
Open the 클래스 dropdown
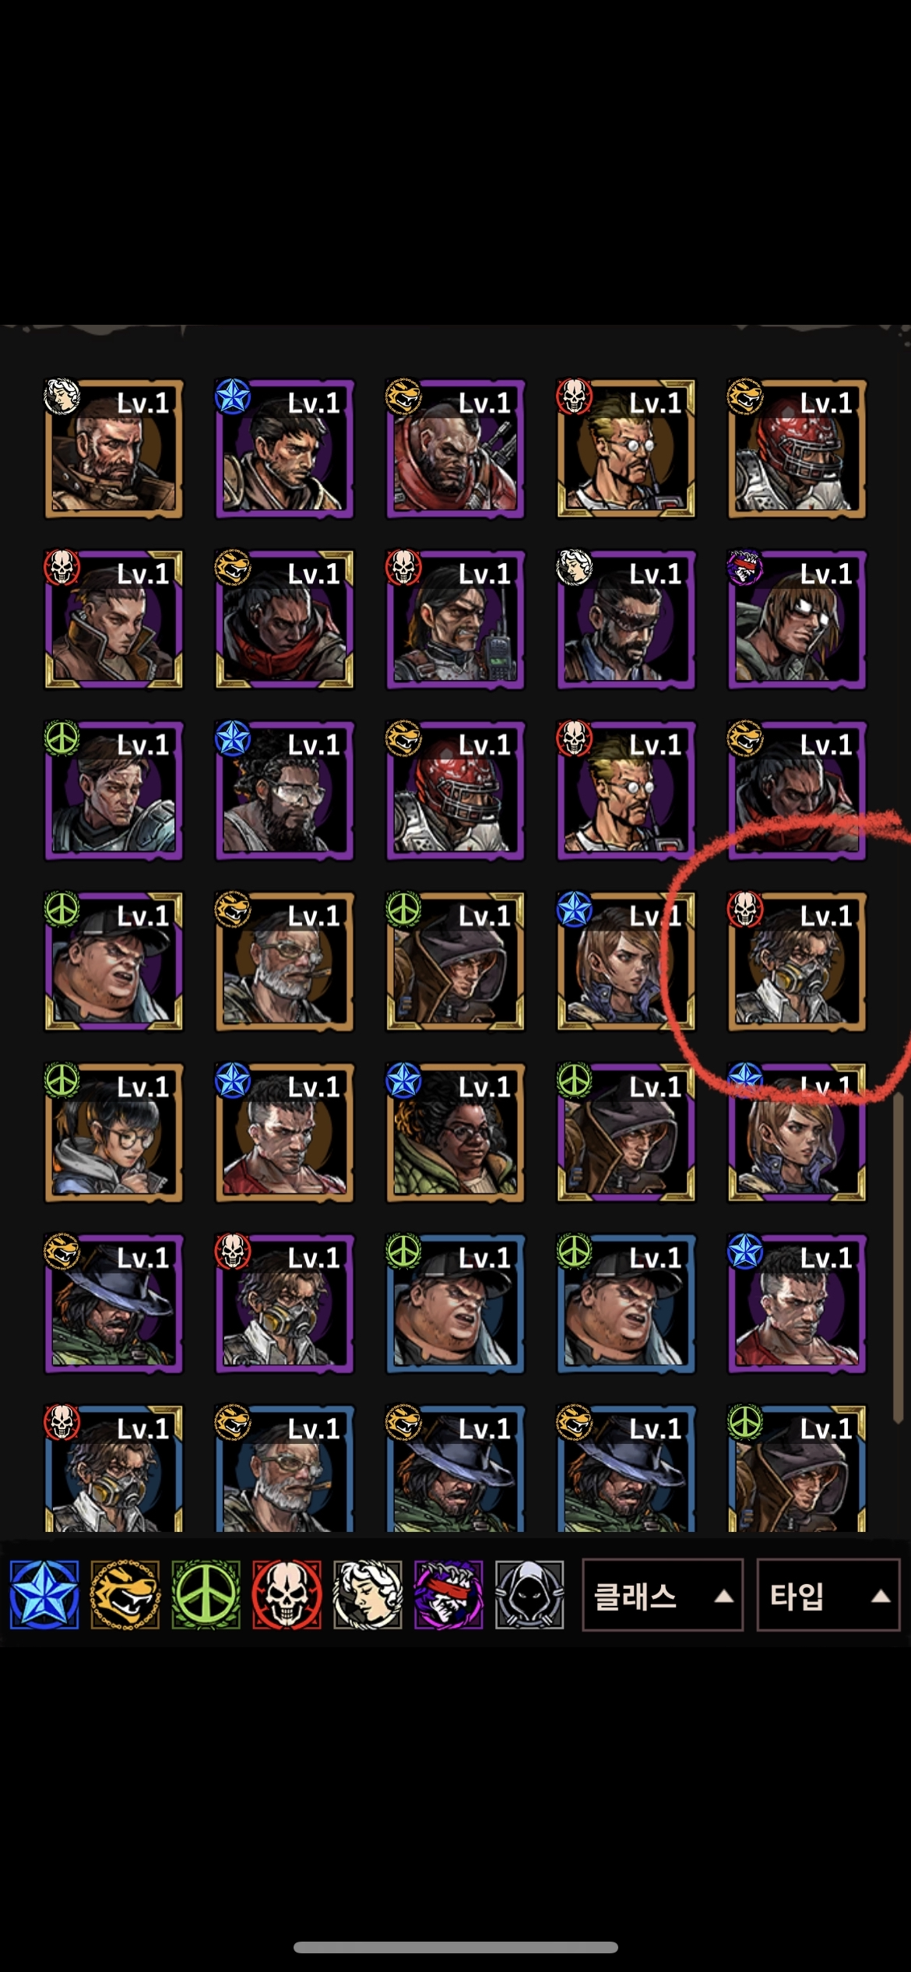point(663,1595)
